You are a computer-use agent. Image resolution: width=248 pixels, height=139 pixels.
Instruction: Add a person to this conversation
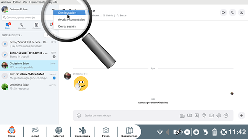coord(242,13)
